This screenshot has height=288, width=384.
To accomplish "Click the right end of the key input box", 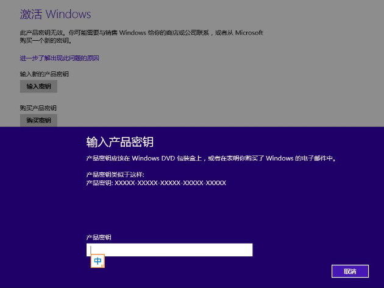I will (x=246, y=250).
